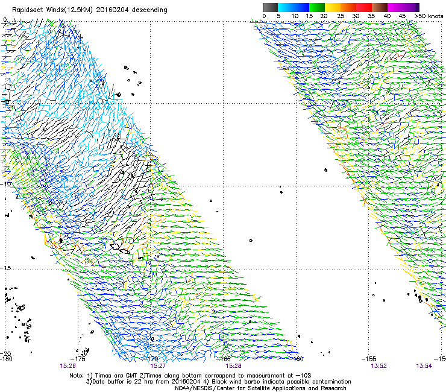Viewport: 446px width, 392px height.
Task: Click the '25' label under the legend
Action: coord(341,16)
